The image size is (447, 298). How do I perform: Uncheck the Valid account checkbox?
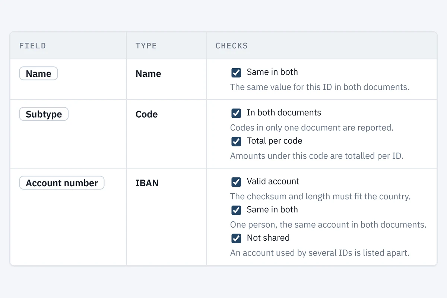coord(236,182)
